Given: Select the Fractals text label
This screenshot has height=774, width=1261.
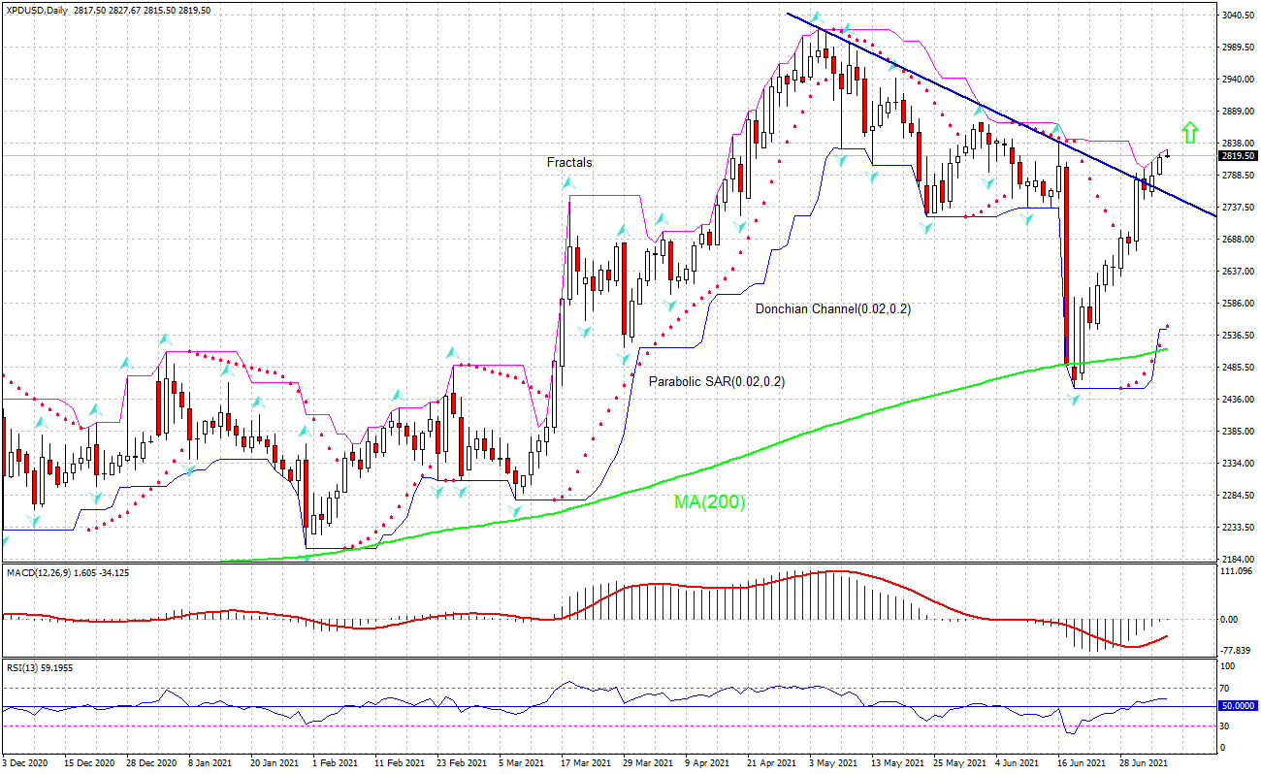Looking at the screenshot, I should 568,163.
